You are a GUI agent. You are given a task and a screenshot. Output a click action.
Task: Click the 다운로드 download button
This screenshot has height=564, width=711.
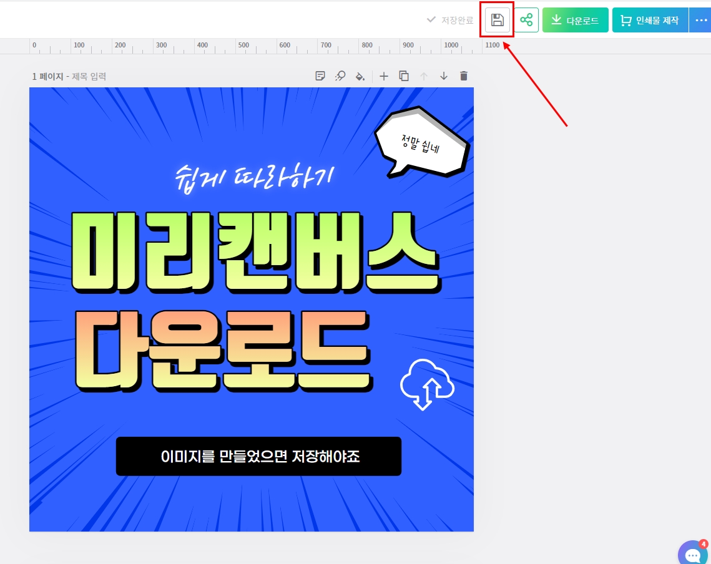[x=575, y=20]
